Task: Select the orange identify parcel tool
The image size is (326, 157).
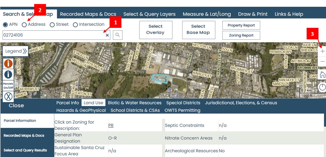Action: click(8, 63)
